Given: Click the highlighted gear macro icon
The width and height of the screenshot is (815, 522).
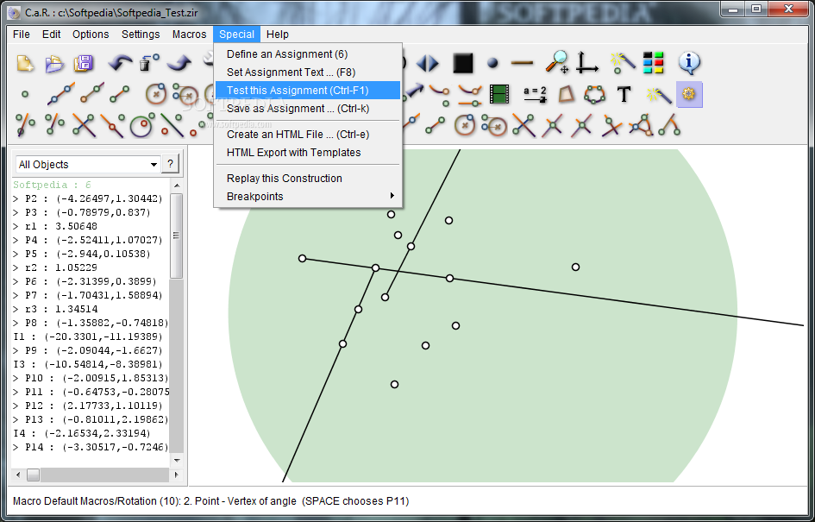Looking at the screenshot, I should 689,94.
